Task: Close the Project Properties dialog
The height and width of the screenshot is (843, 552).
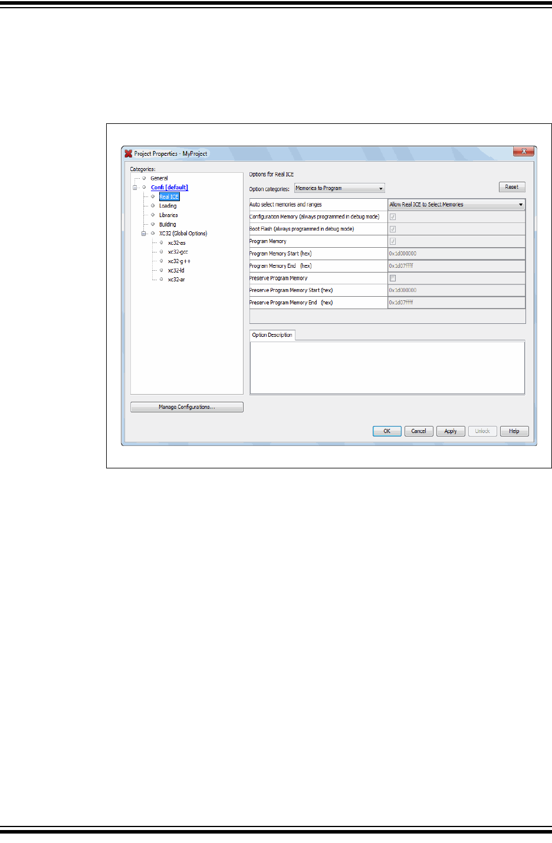Action: click(x=523, y=152)
